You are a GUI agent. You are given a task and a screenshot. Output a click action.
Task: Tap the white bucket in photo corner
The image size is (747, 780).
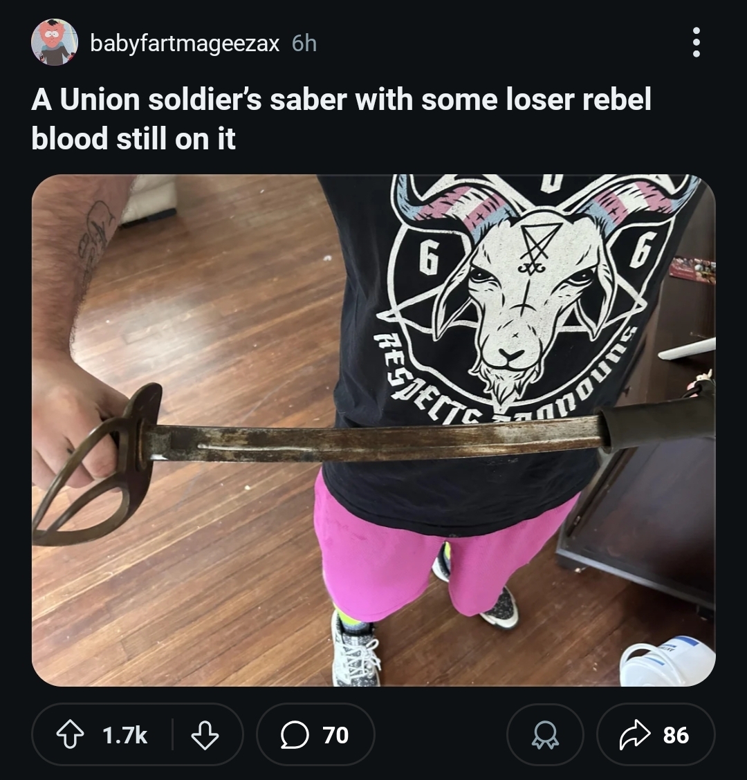(x=667, y=662)
